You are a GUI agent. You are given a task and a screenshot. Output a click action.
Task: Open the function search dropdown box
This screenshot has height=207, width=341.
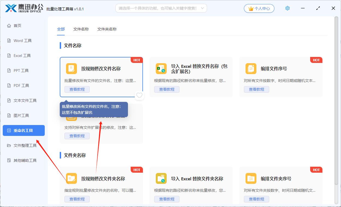point(161,8)
